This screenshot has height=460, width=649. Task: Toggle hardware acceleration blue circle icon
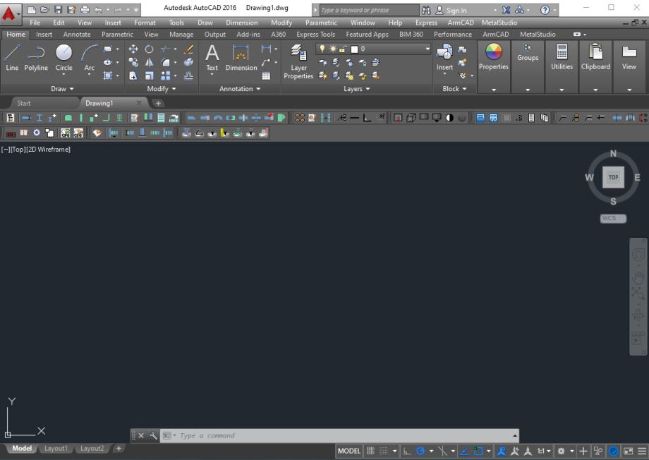pos(614,451)
